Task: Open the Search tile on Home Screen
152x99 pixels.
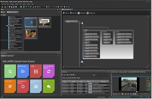Action: coord(10,71)
